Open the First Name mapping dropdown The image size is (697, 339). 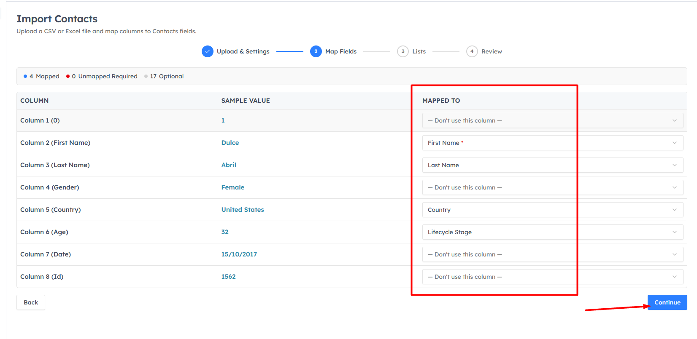[553, 143]
